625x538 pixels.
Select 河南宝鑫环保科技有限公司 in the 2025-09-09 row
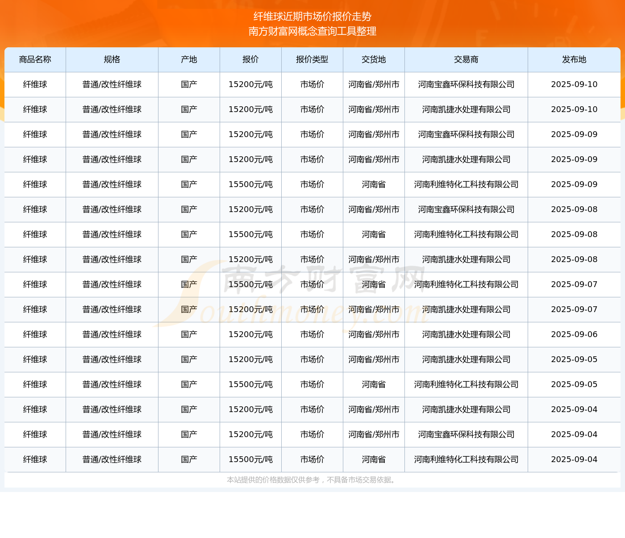pos(467,134)
